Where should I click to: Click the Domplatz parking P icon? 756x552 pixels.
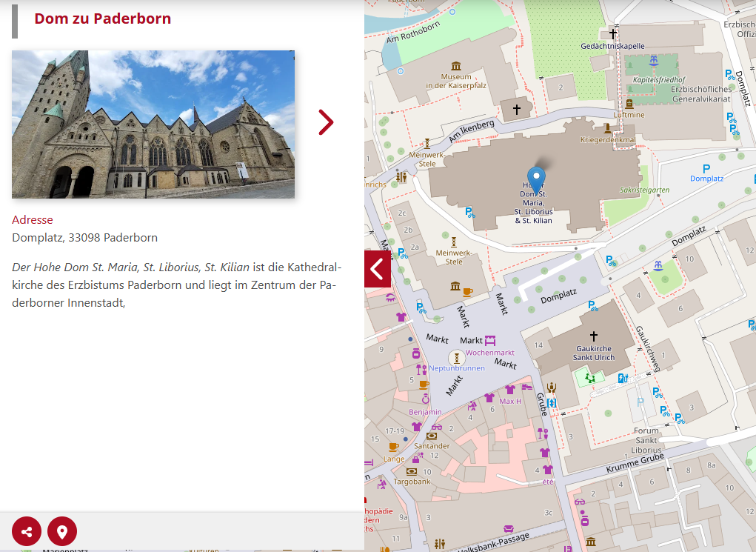(706, 168)
